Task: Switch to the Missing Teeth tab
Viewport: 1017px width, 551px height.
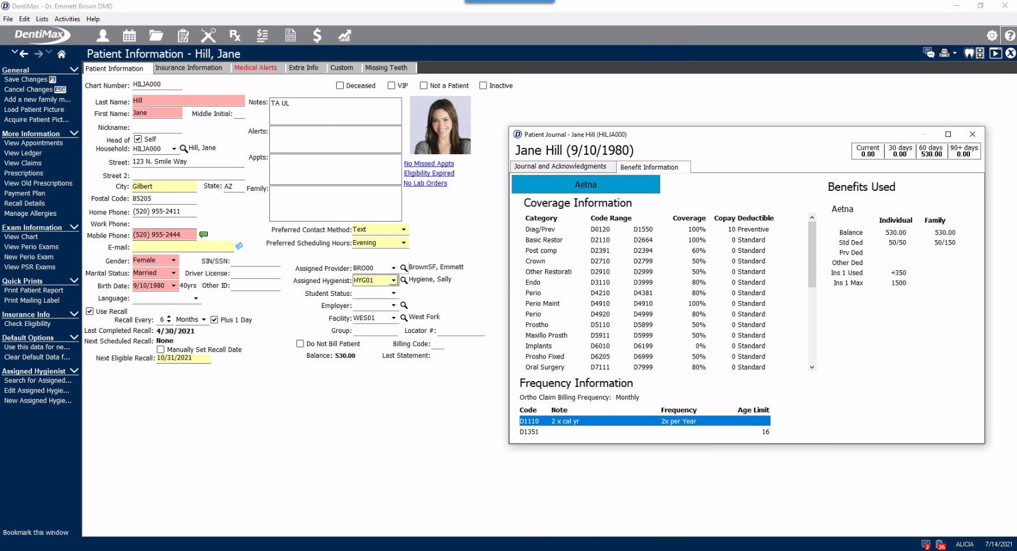Action: point(387,68)
